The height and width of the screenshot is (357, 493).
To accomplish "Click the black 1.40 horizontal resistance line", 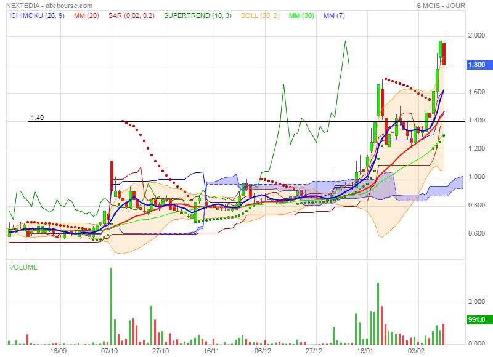I will 246,121.
